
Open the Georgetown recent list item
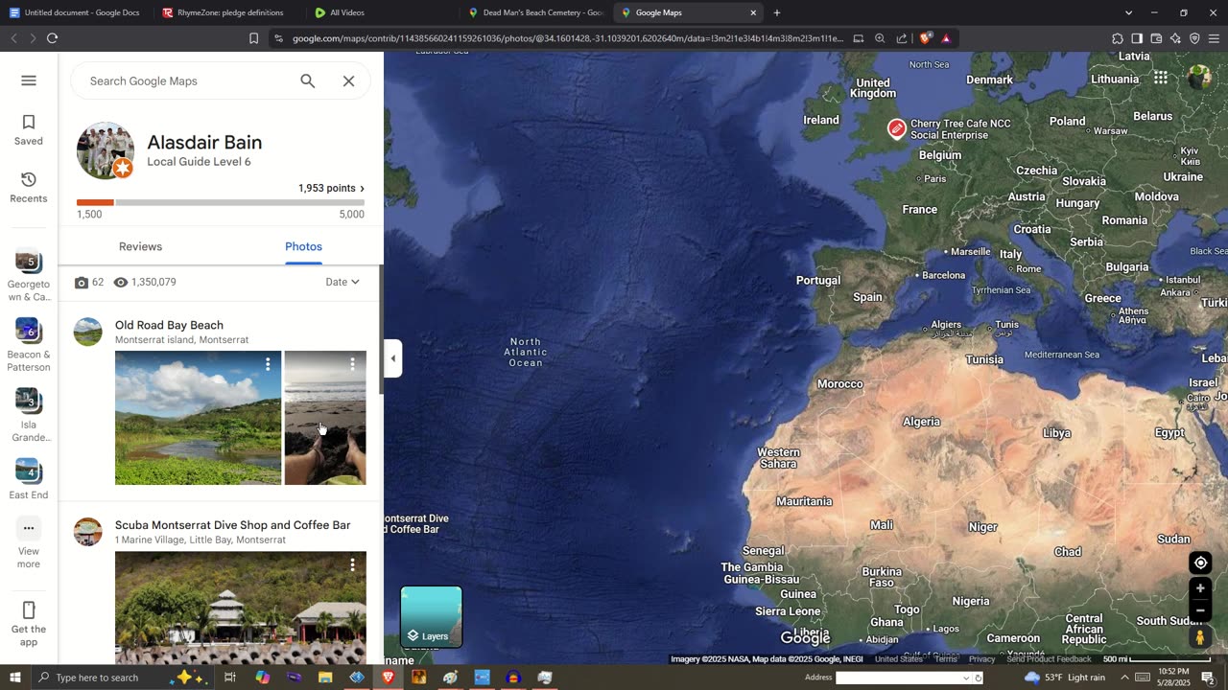29,276
